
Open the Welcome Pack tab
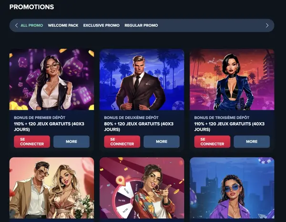[x=63, y=25]
